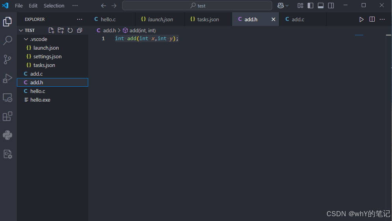392x221 pixels.
Task: Open the Edit menu
Action: [x=33, y=6]
